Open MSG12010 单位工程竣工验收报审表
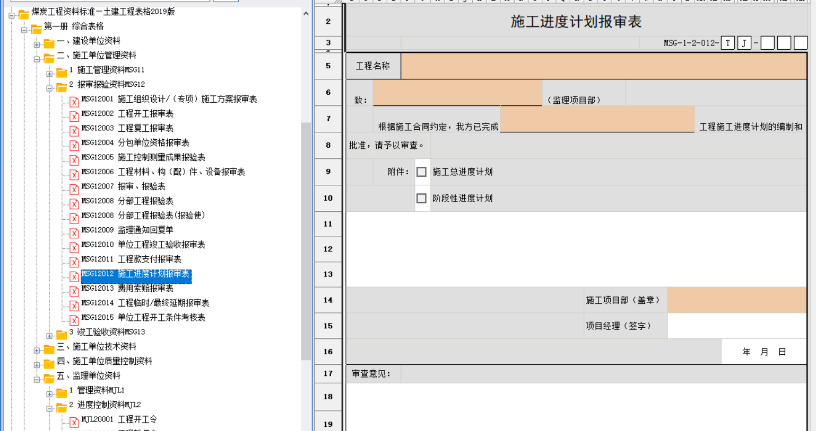 point(143,245)
